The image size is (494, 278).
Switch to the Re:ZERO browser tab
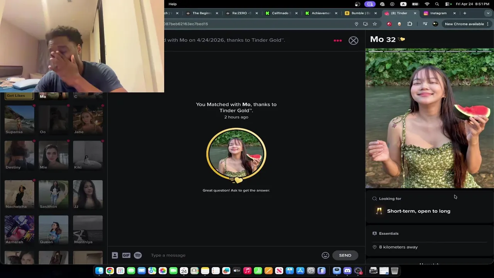(241, 13)
